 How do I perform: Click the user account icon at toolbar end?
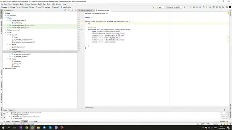pos(230,7)
